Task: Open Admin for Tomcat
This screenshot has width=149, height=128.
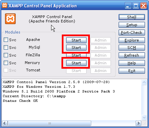Action: [x=101, y=71]
